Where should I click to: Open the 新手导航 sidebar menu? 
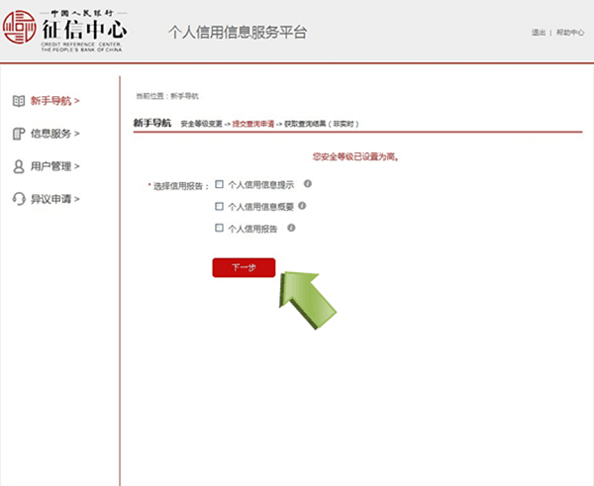click(x=54, y=101)
